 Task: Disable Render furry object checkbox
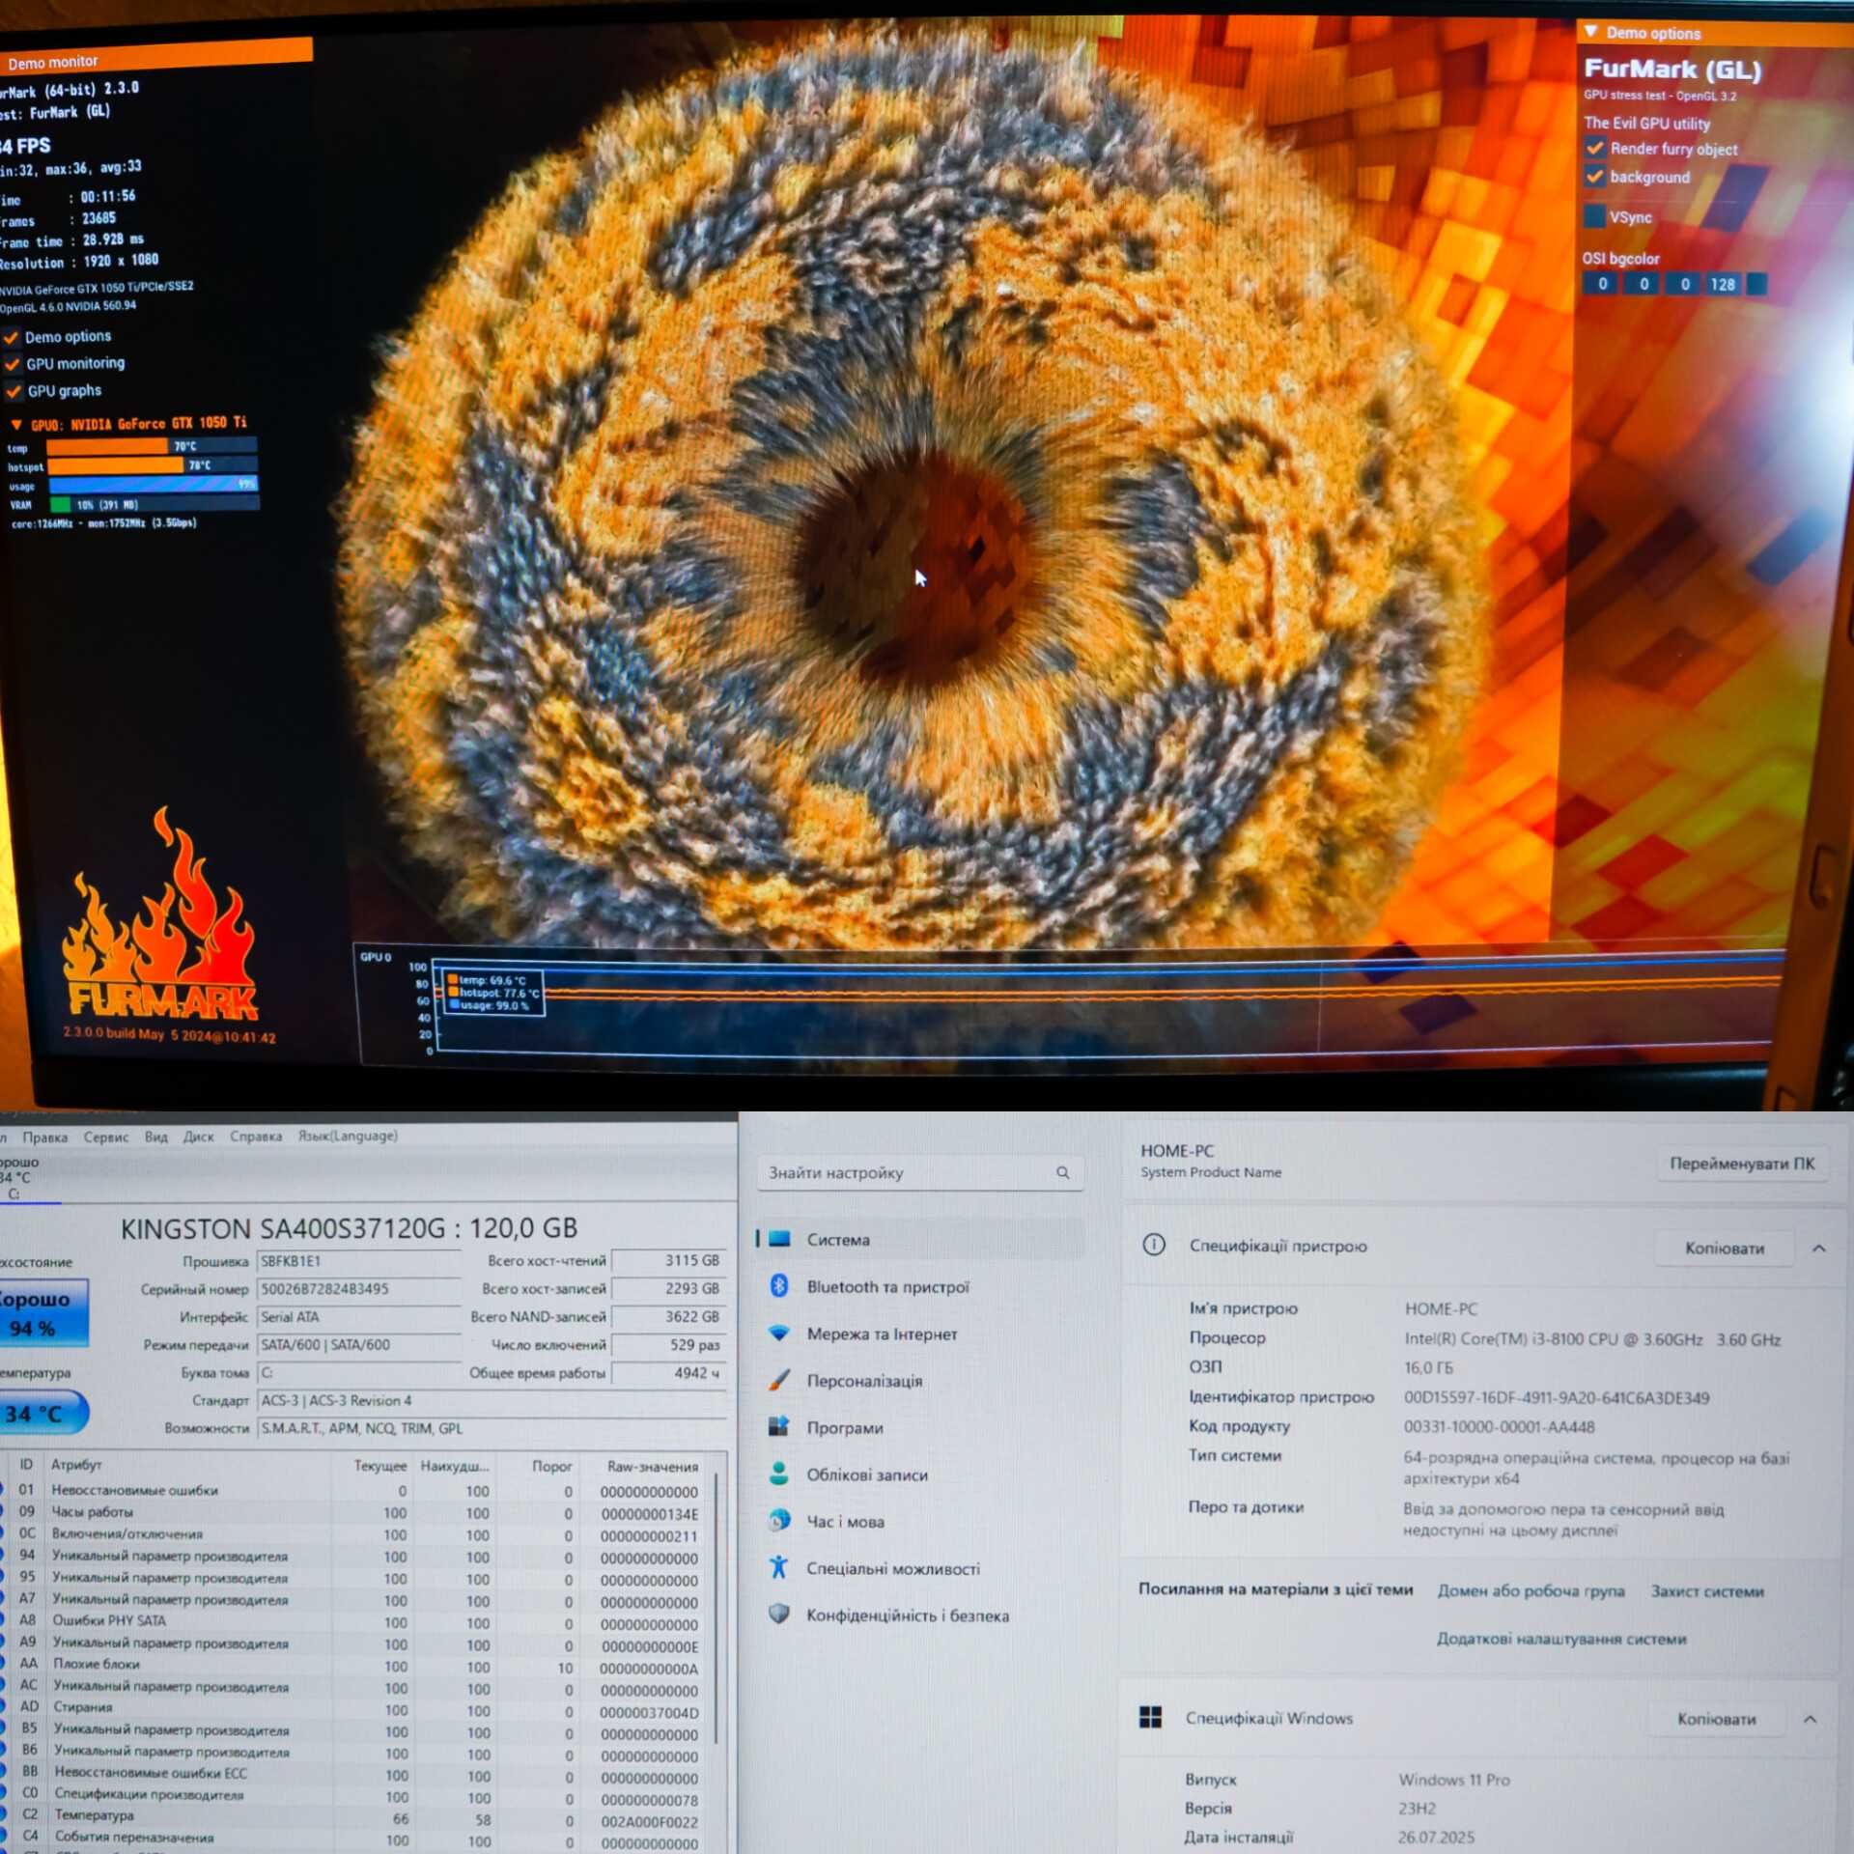pos(1594,149)
